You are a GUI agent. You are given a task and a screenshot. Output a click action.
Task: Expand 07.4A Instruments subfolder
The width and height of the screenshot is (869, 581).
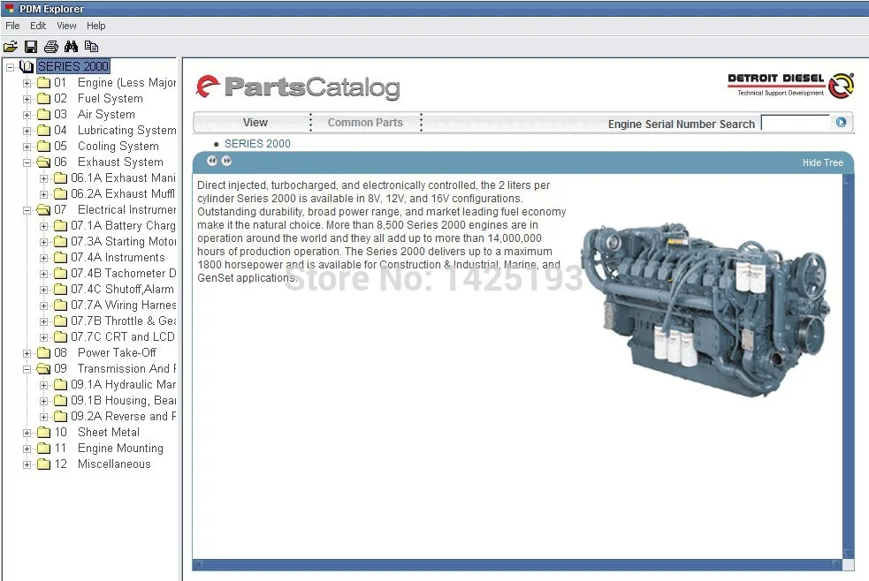point(44,259)
